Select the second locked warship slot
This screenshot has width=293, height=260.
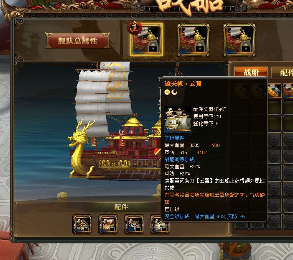click(x=194, y=40)
